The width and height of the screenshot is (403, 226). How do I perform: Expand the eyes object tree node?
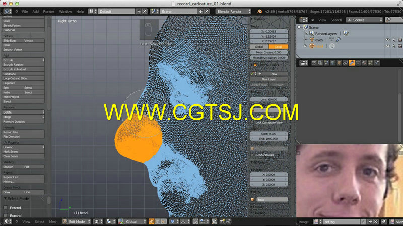(305, 40)
